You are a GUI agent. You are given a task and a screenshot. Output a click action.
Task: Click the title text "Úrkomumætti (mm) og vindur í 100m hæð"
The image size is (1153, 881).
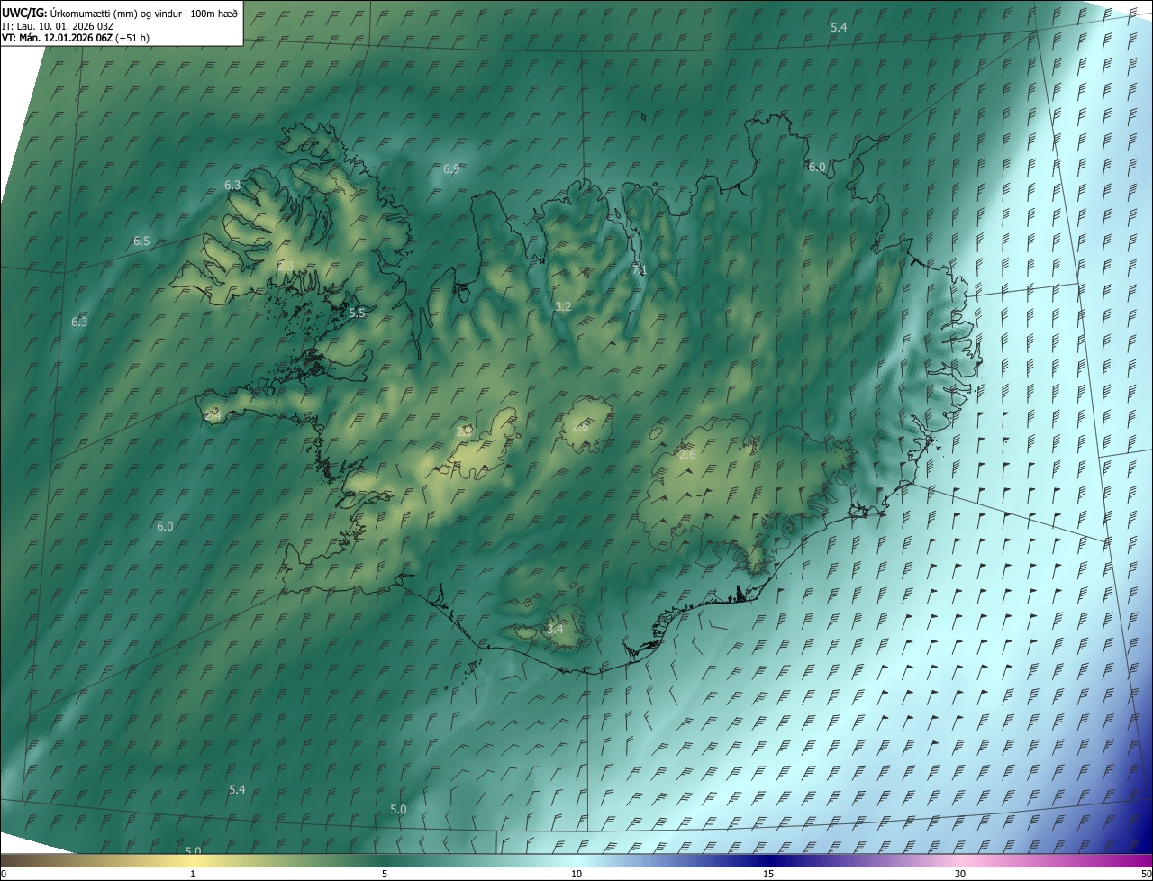point(144,12)
